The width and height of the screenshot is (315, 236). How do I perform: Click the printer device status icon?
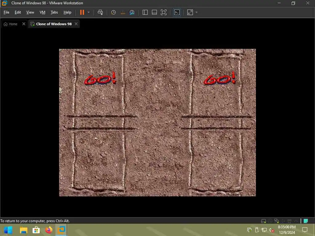(x=289, y=221)
